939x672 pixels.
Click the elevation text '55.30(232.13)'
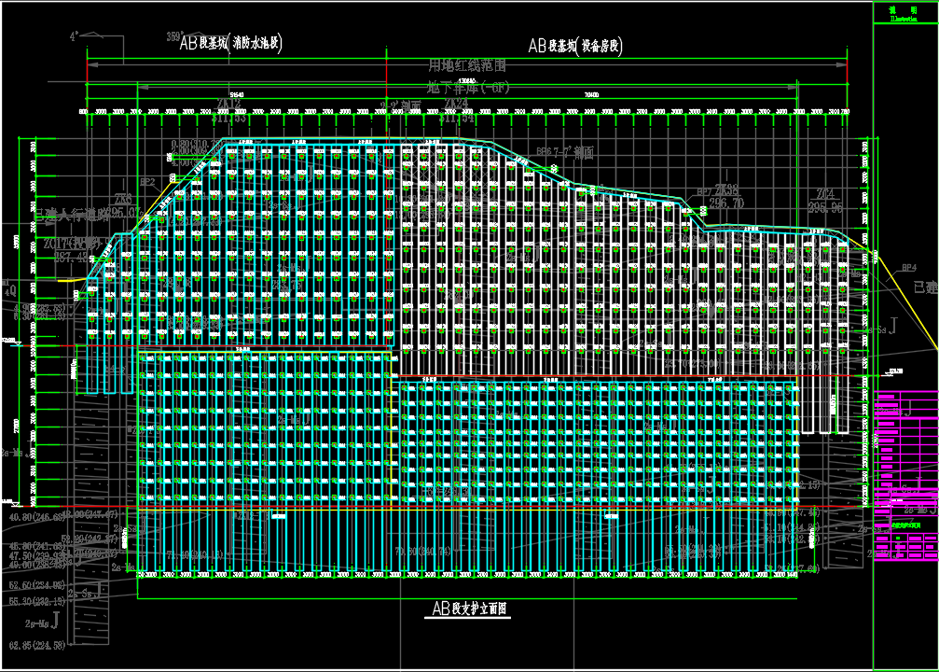[x=37, y=601]
